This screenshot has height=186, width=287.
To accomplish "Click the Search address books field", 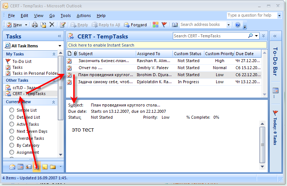I will (203, 25).
